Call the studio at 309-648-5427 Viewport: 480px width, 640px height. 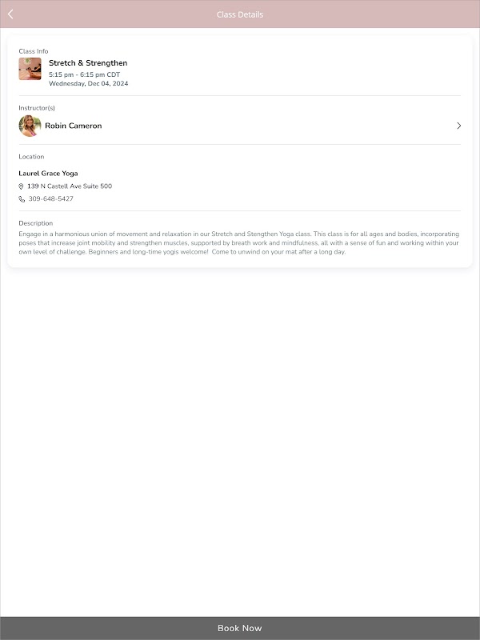[51, 198]
